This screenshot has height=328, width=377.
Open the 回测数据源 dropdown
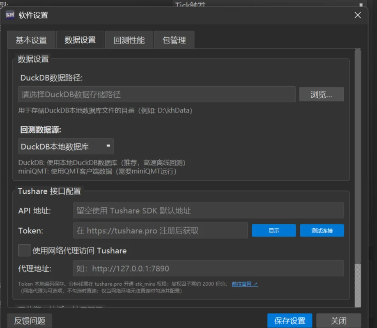[x=66, y=146]
